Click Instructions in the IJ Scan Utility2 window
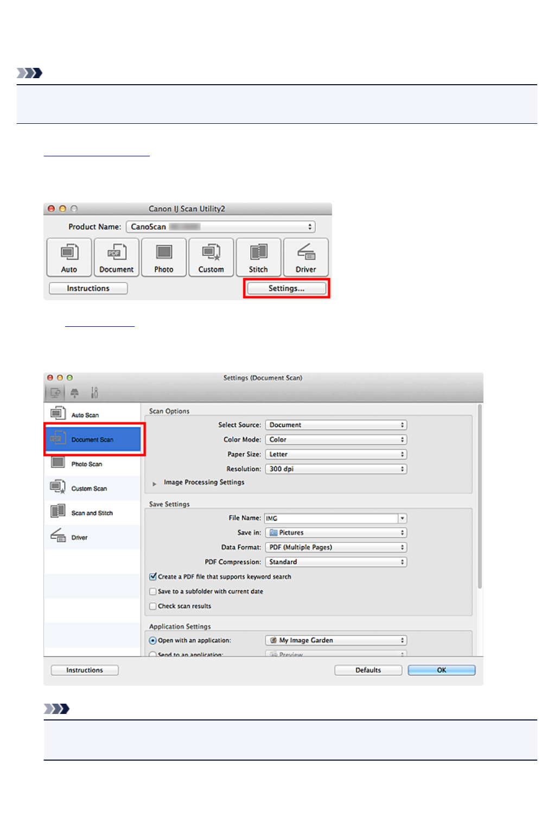The height and width of the screenshot is (822, 554). click(88, 288)
